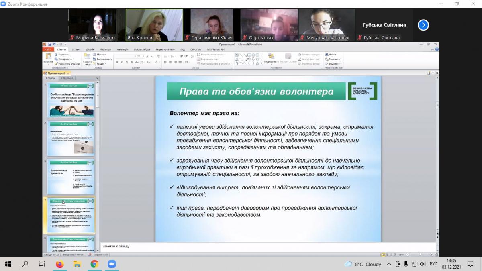
Task: Click the Restore (Восстановить) slide button
Action: click(101, 59)
